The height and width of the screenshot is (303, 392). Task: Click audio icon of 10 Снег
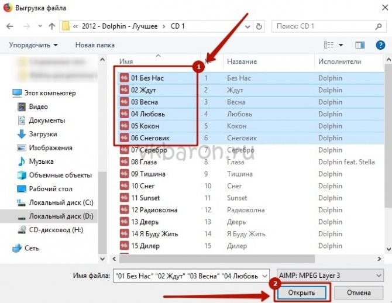pyautogui.click(x=124, y=186)
